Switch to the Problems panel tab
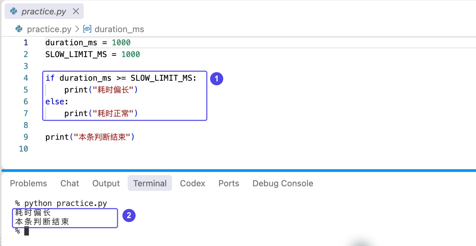The image size is (476, 246). coord(29,183)
